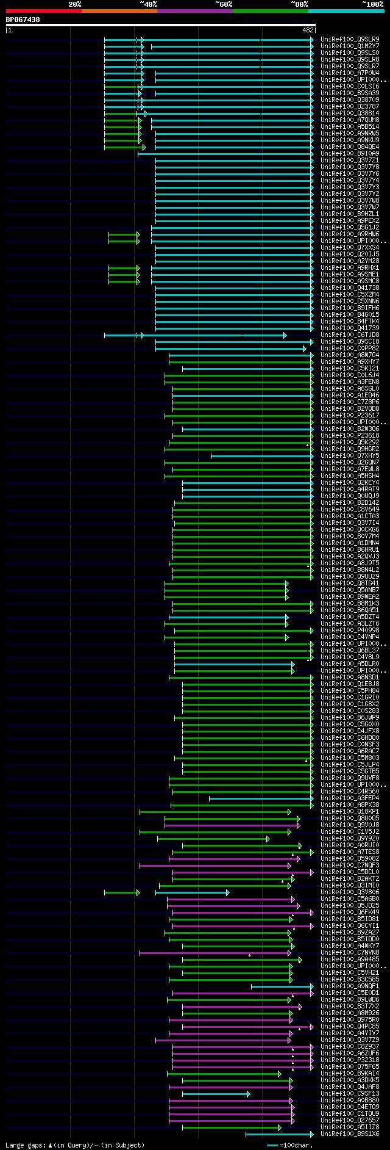Click label UniRef100_A3FEP4

pos(350,798)
